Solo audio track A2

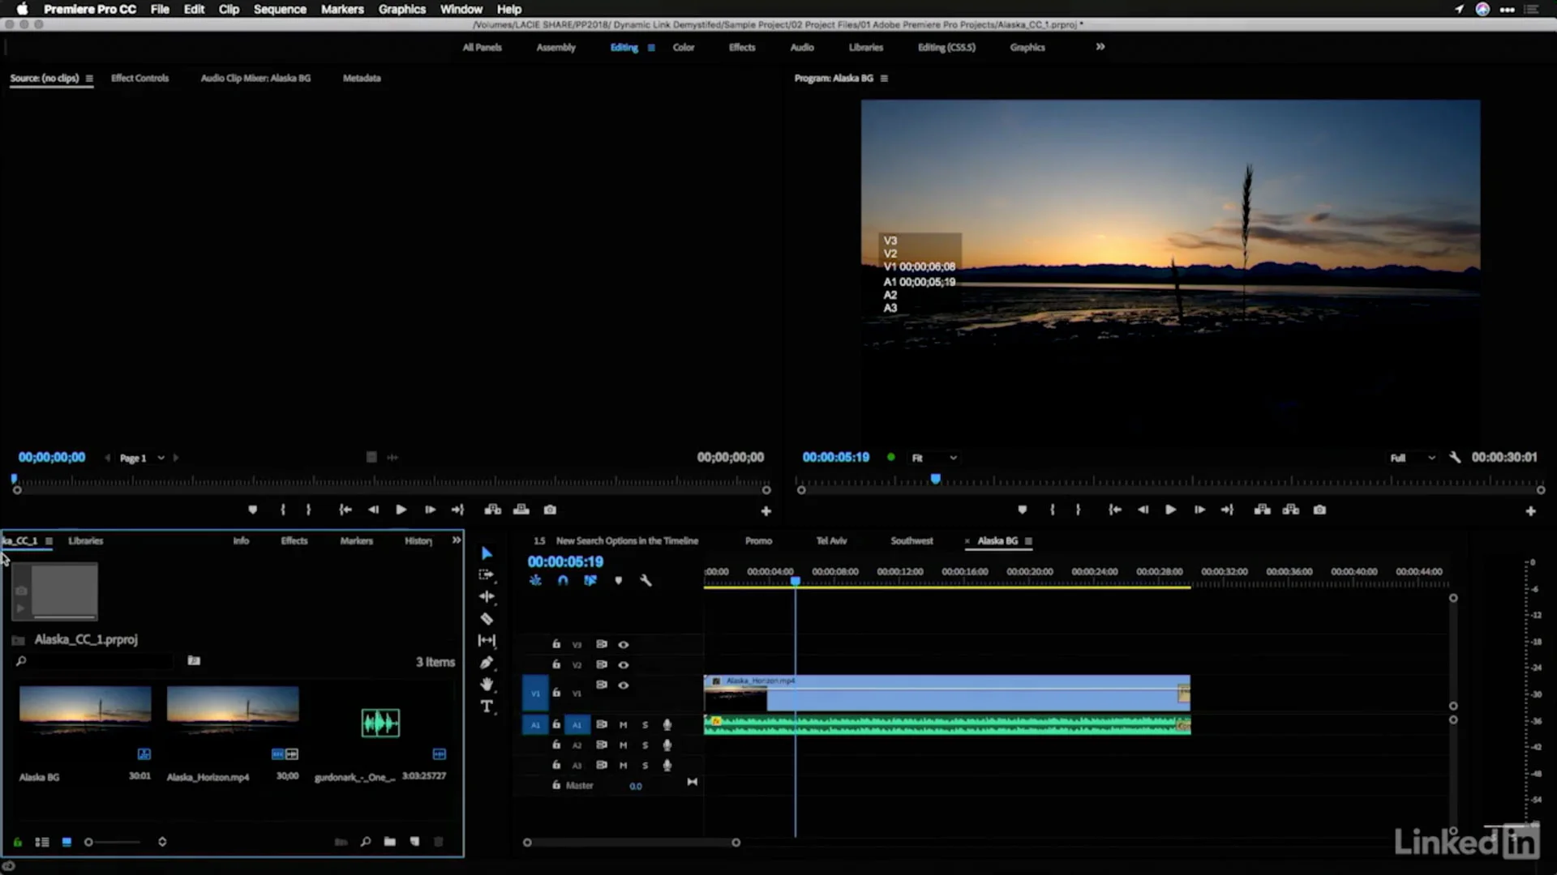tap(646, 745)
